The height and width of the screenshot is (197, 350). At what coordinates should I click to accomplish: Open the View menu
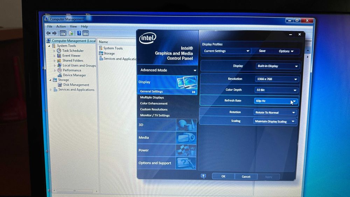tap(73, 26)
